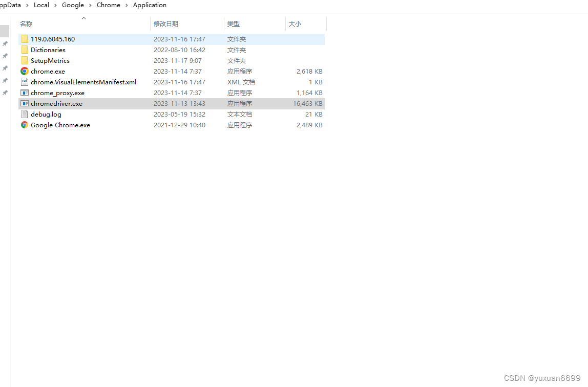The height and width of the screenshot is (387, 588).
Task: Click the 文本文档 type cell
Action: [240, 115]
